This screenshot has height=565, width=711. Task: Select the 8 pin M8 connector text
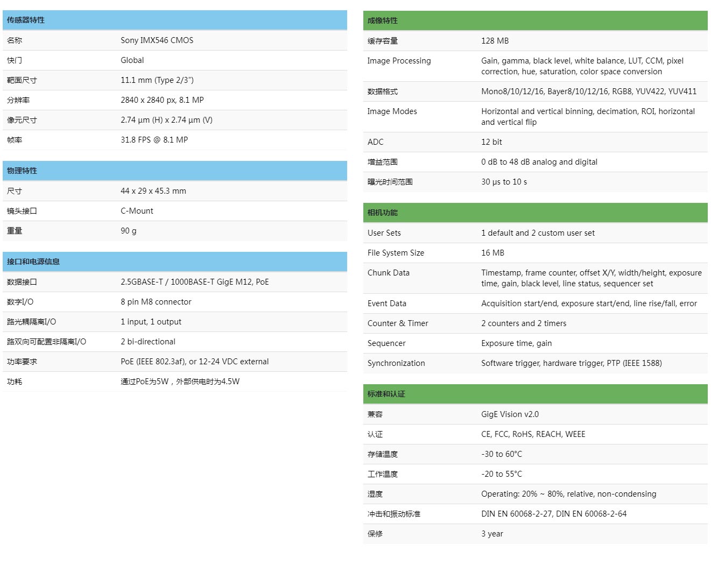click(x=156, y=302)
